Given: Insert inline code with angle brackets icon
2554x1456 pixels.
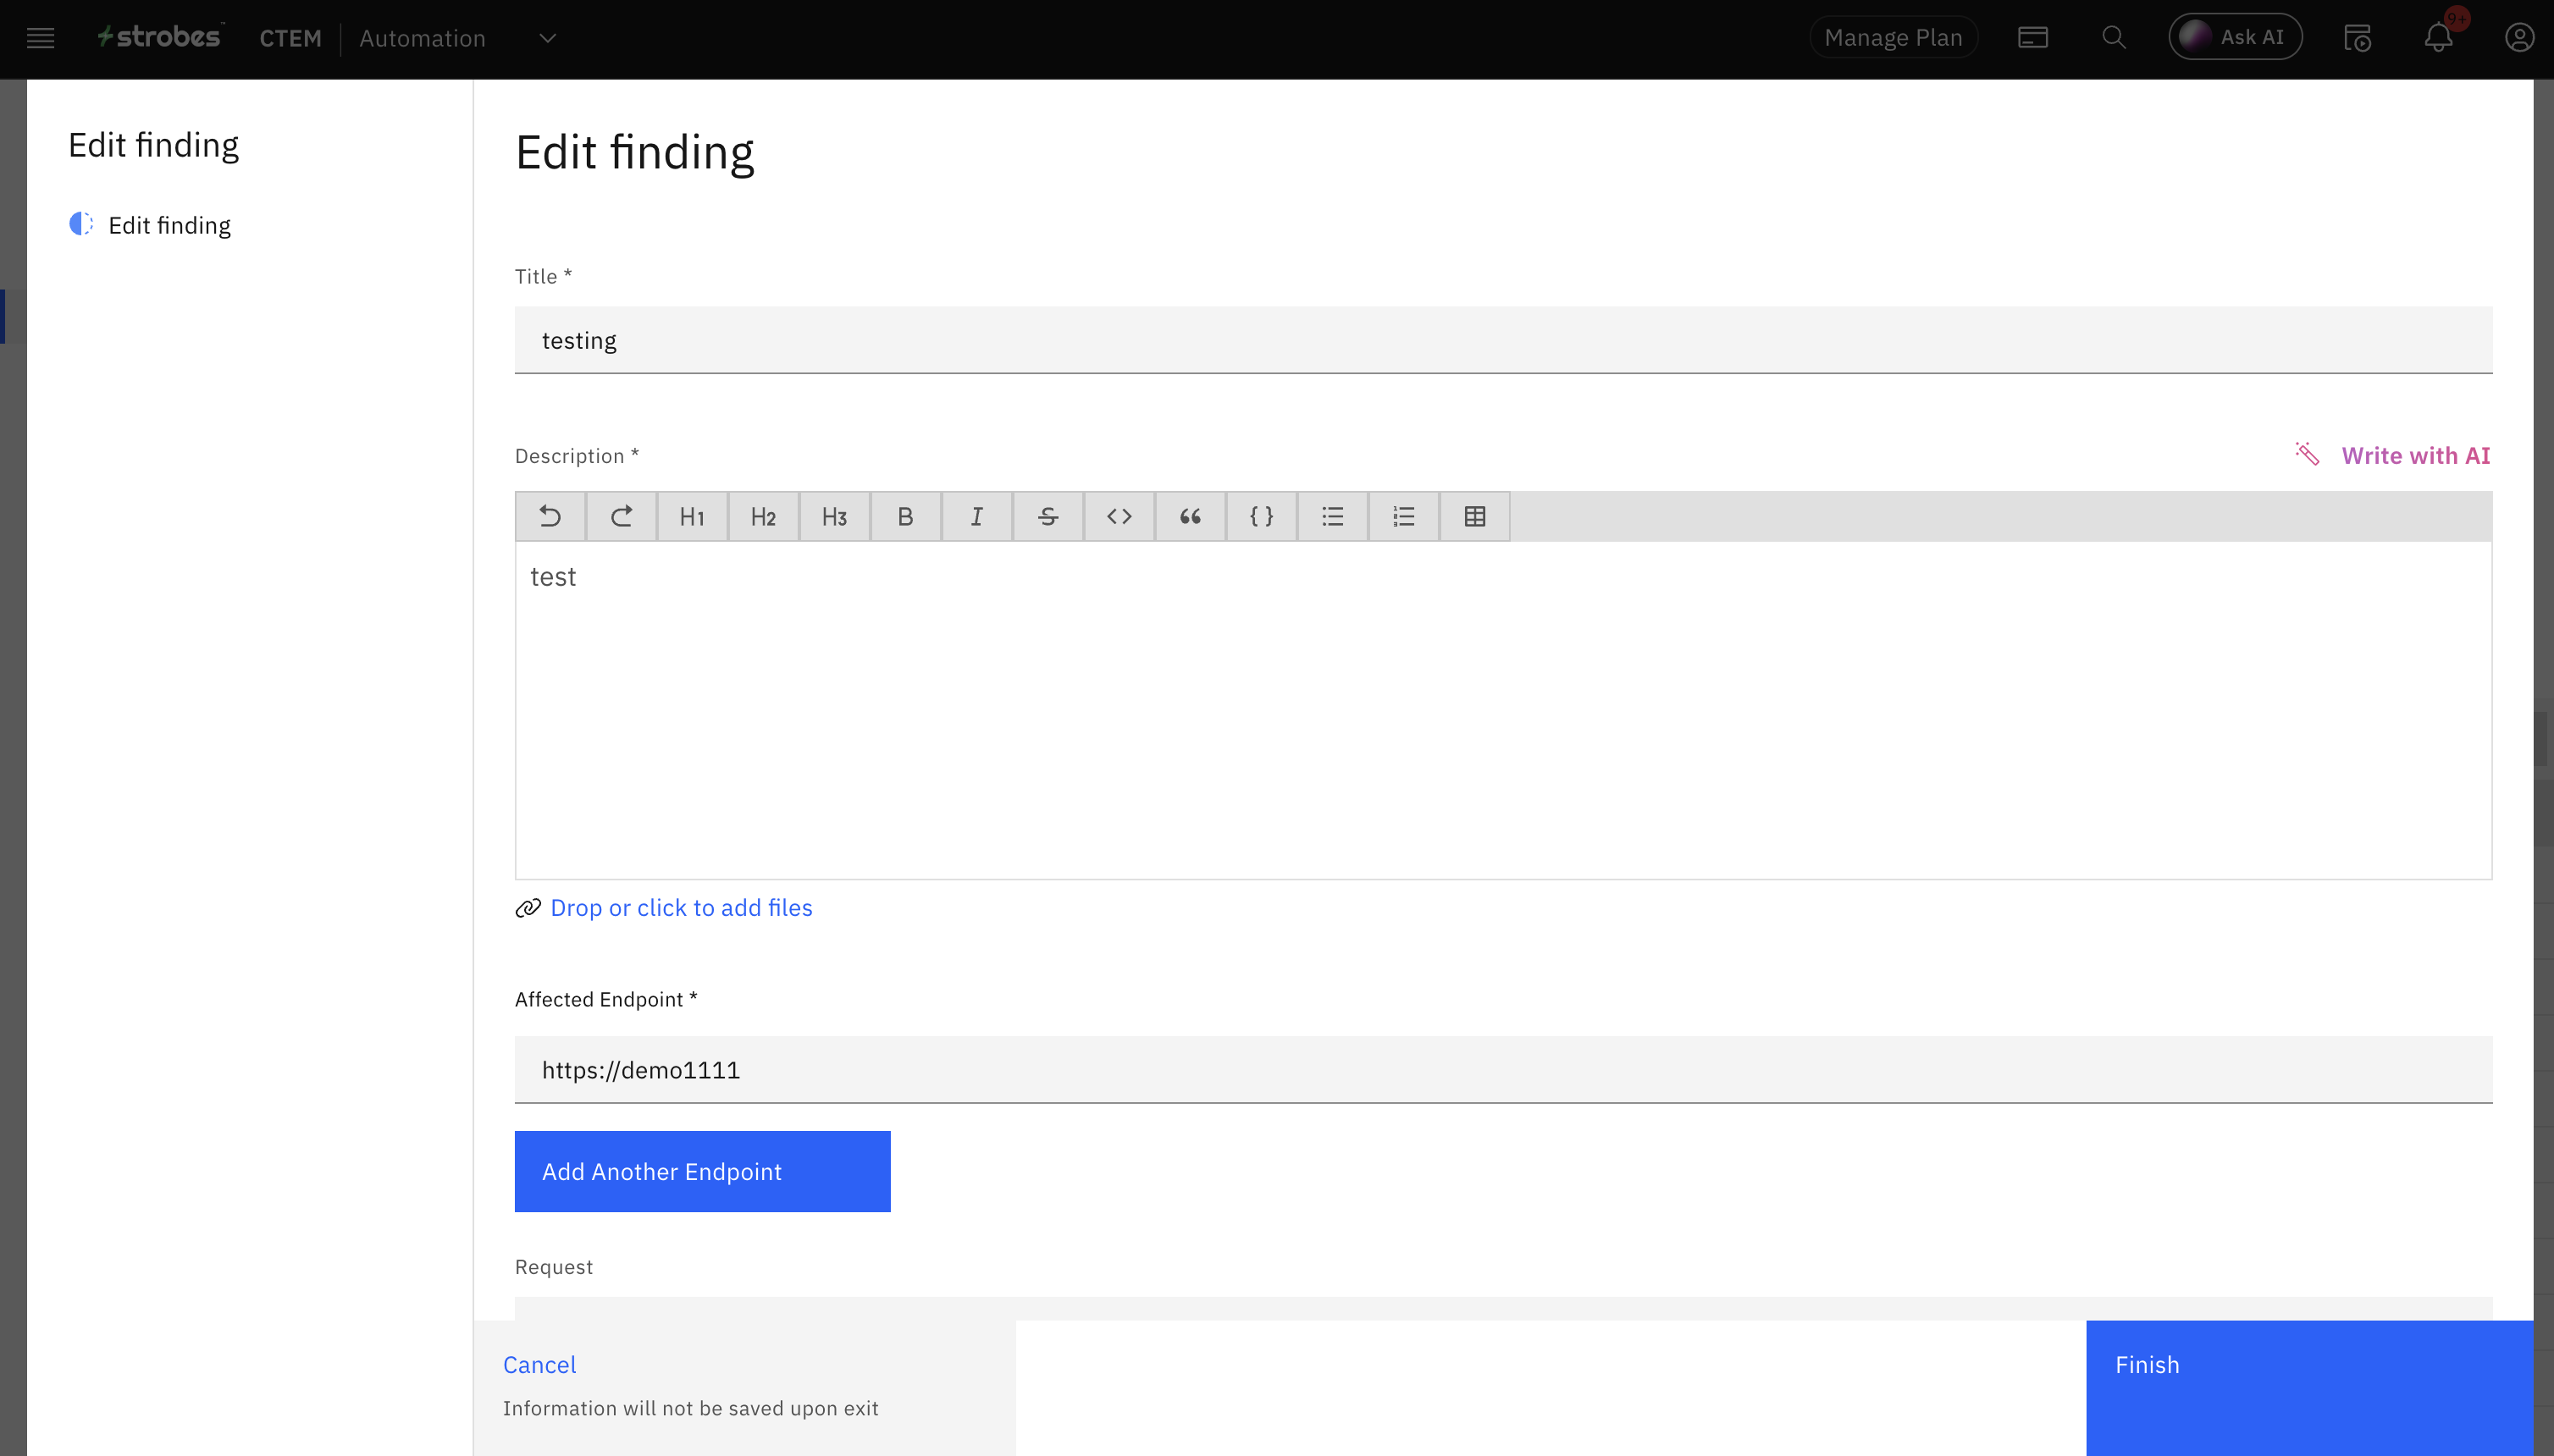Looking at the screenshot, I should pyautogui.click(x=1119, y=516).
